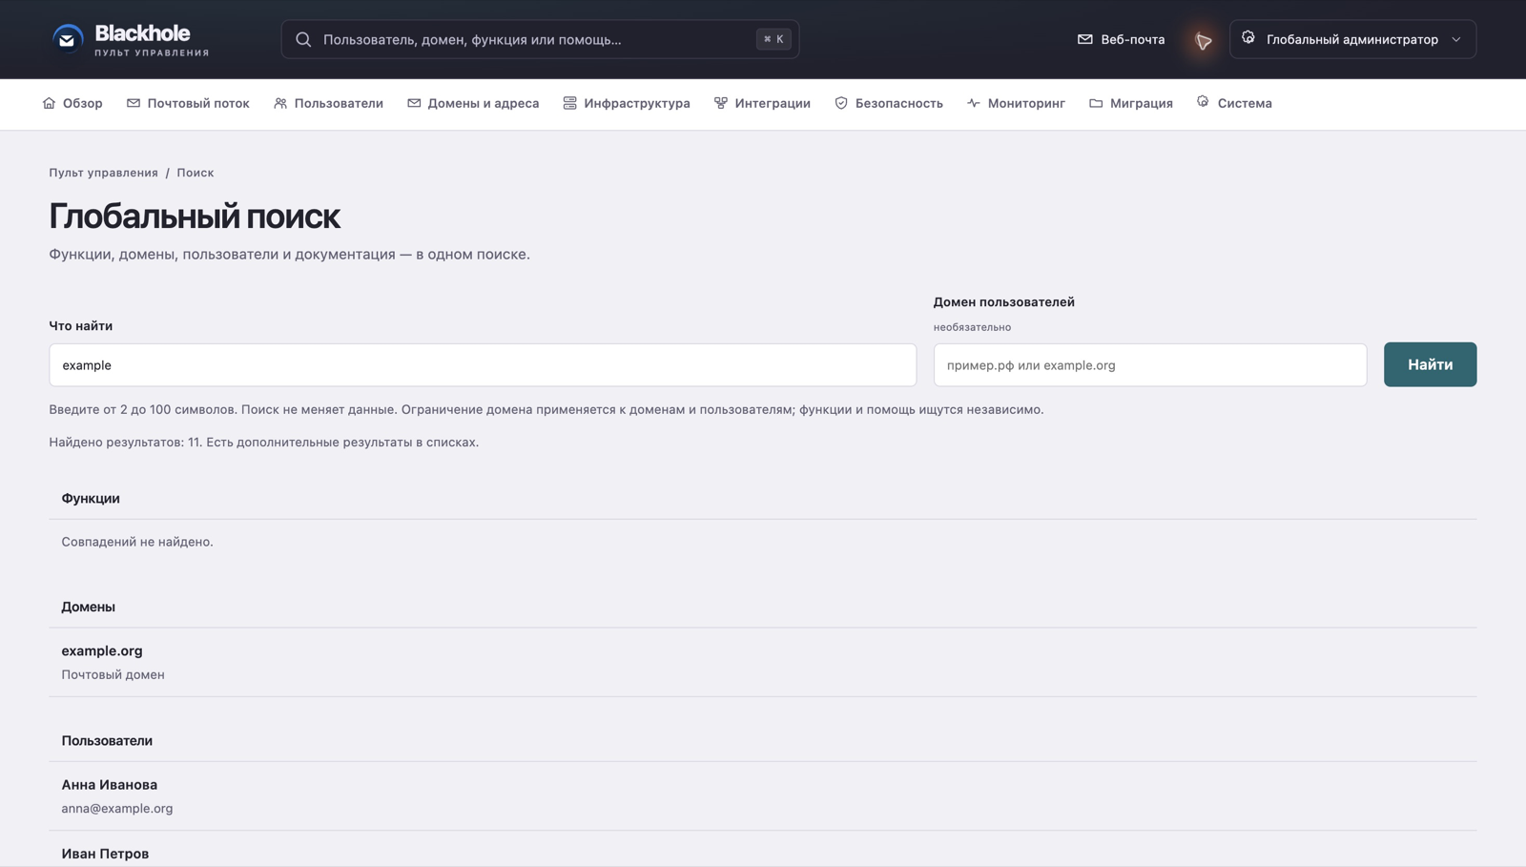Click the people icon next to Пользователи
The height and width of the screenshot is (867, 1526).
(280, 103)
